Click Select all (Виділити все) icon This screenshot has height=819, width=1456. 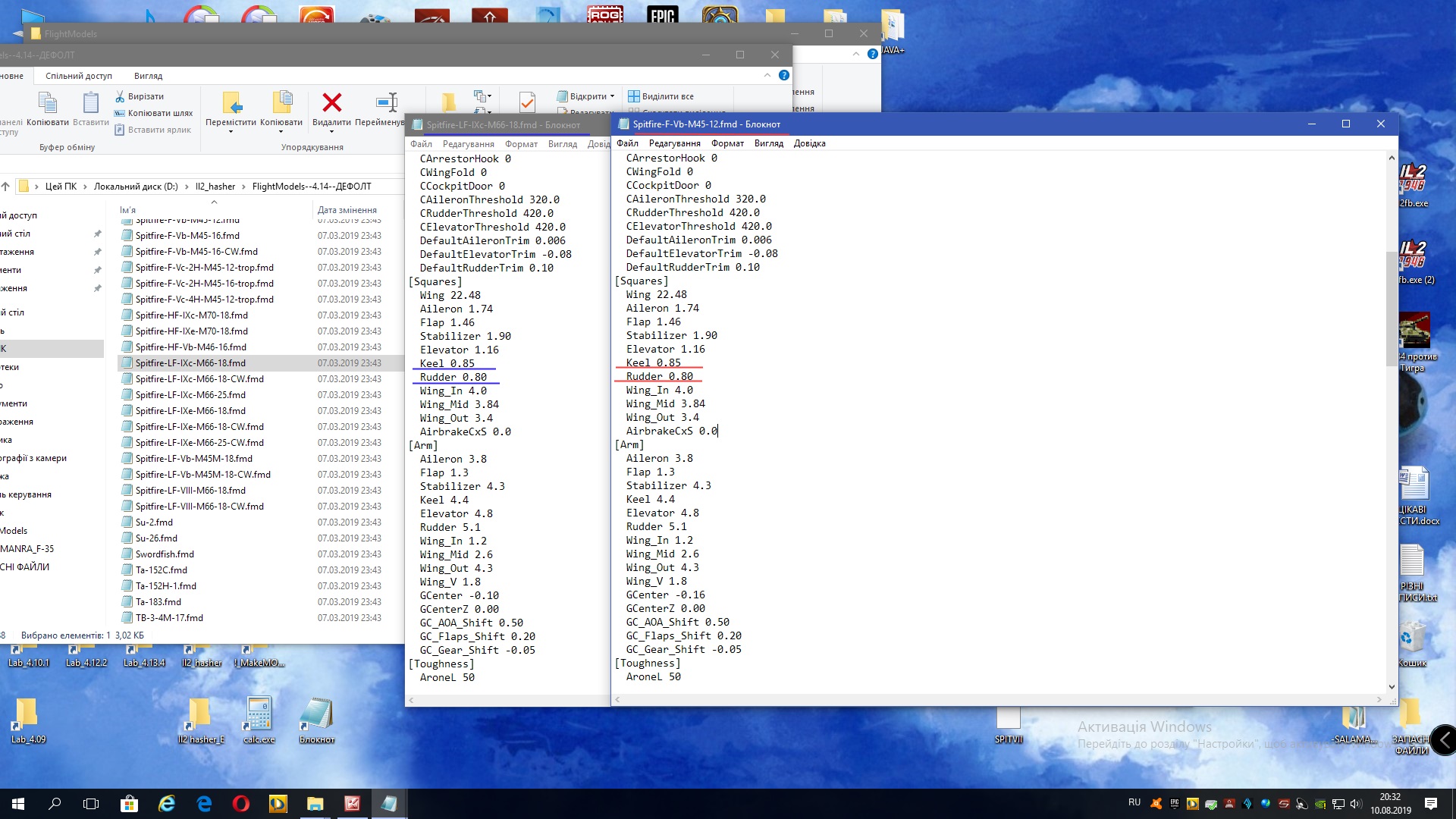[x=634, y=96]
